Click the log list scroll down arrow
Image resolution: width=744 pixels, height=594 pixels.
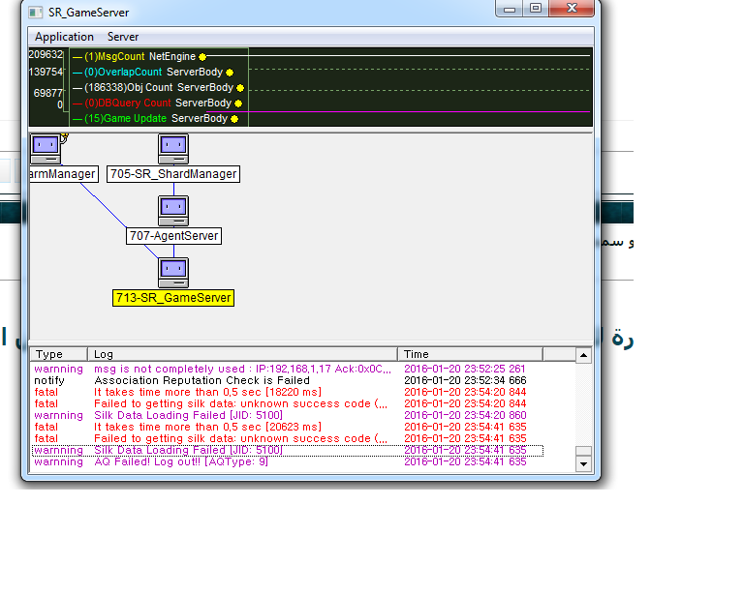point(583,464)
